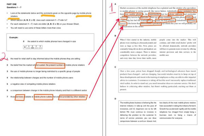Viewport: 204px width, 136px height.
Task: Click paragraph D left column beginning "The mobile phone business"
Action: tap(138, 112)
